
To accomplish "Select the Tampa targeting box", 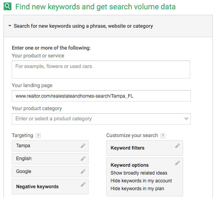I will 50,146.
